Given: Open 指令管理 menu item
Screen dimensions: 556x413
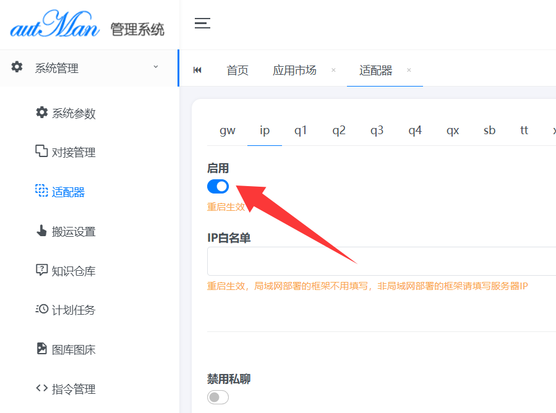Looking at the screenshot, I should tap(74, 390).
